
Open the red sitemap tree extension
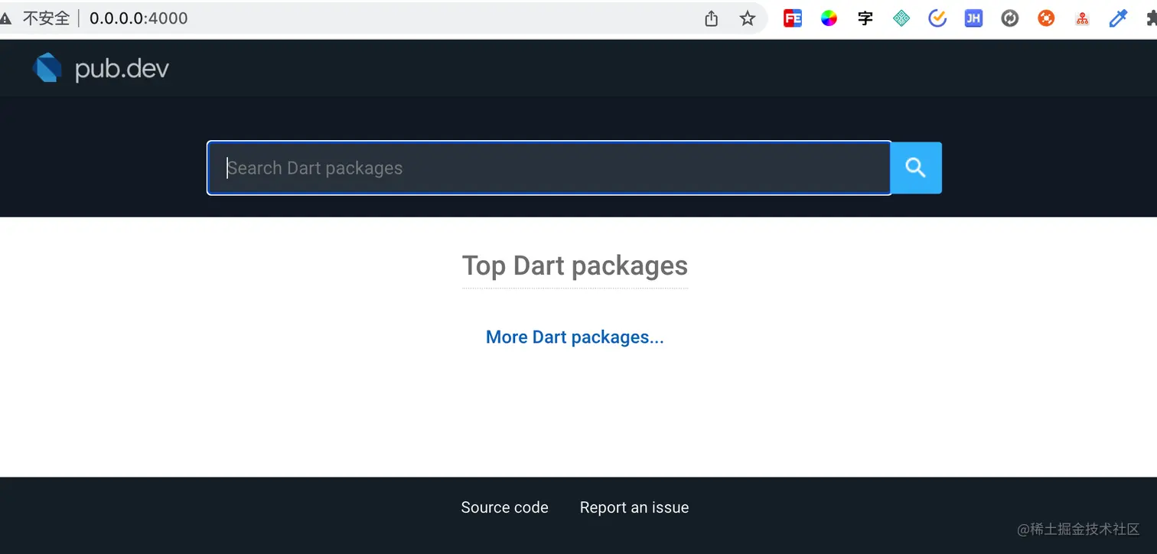1082,18
